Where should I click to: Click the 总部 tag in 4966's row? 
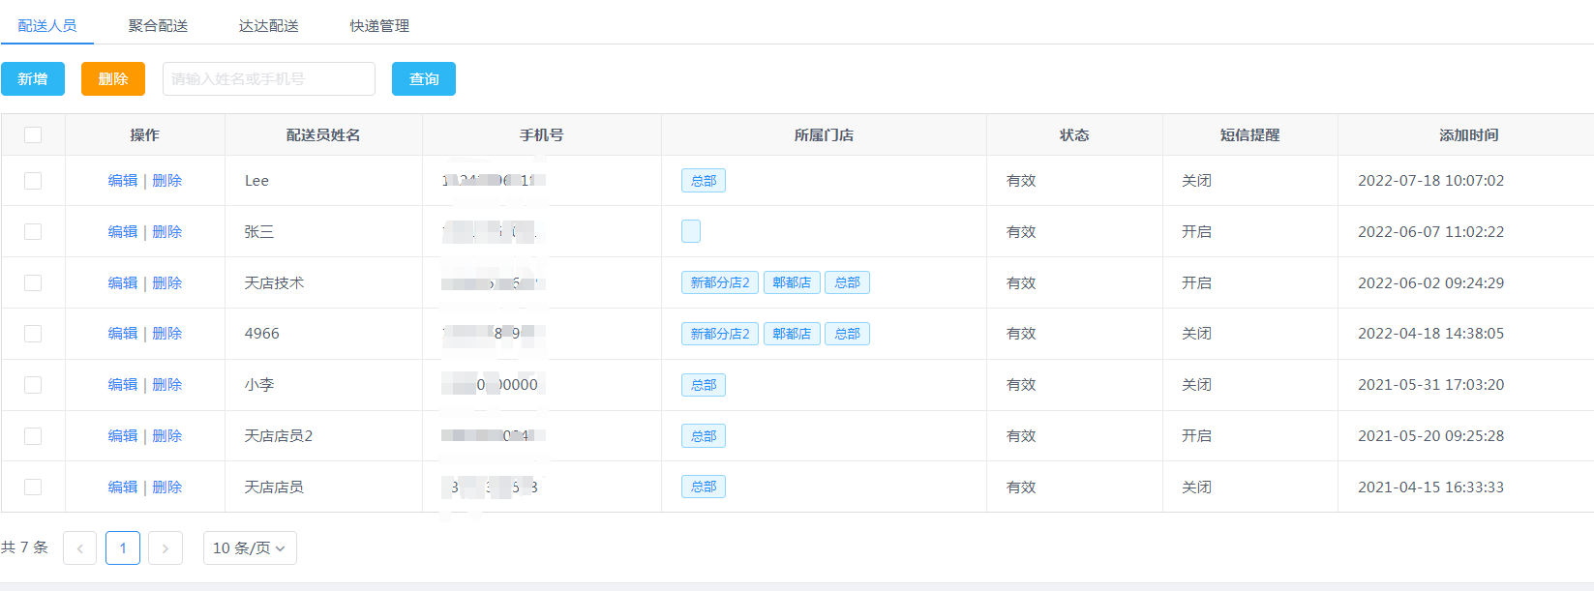[x=847, y=334]
